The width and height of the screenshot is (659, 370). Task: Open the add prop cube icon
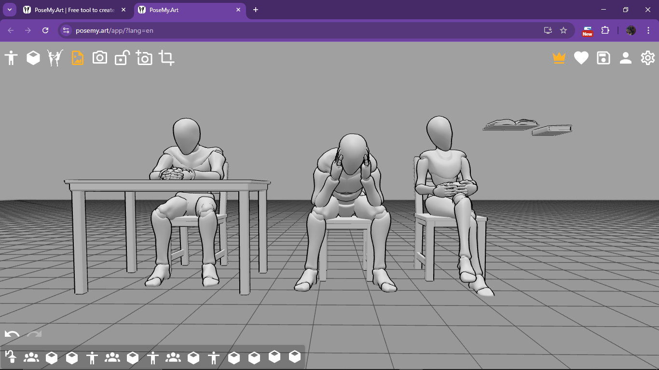pyautogui.click(x=33, y=58)
